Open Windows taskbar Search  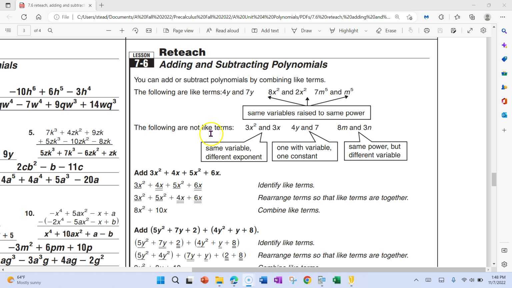(175, 280)
